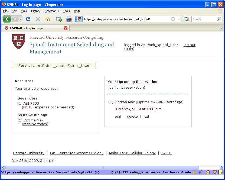The image size is (225, 180).
Task: Toggle Greasemonkey via the monkey icon
Action: click(208, 172)
